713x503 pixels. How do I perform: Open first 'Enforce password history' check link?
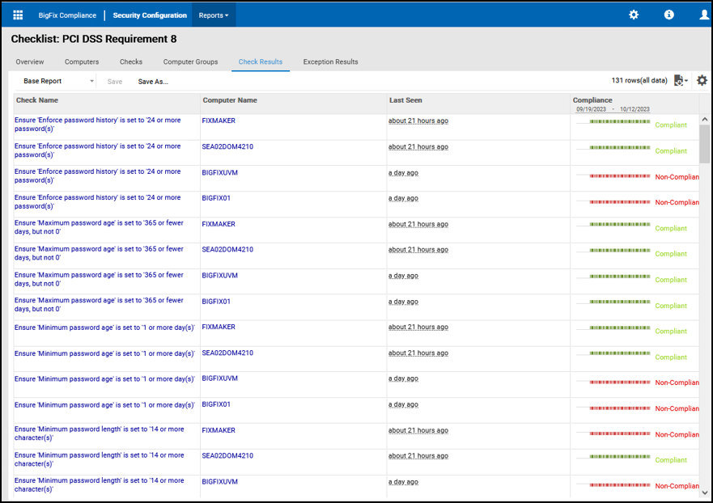pyautogui.click(x=97, y=125)
